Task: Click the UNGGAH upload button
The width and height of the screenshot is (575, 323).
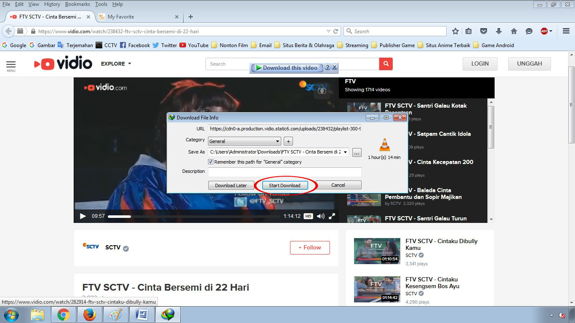Action: (530, 64)
